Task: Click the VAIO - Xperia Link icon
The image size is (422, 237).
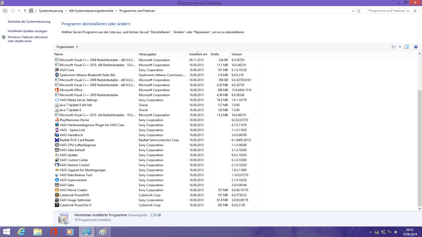Action: [57, 130]
